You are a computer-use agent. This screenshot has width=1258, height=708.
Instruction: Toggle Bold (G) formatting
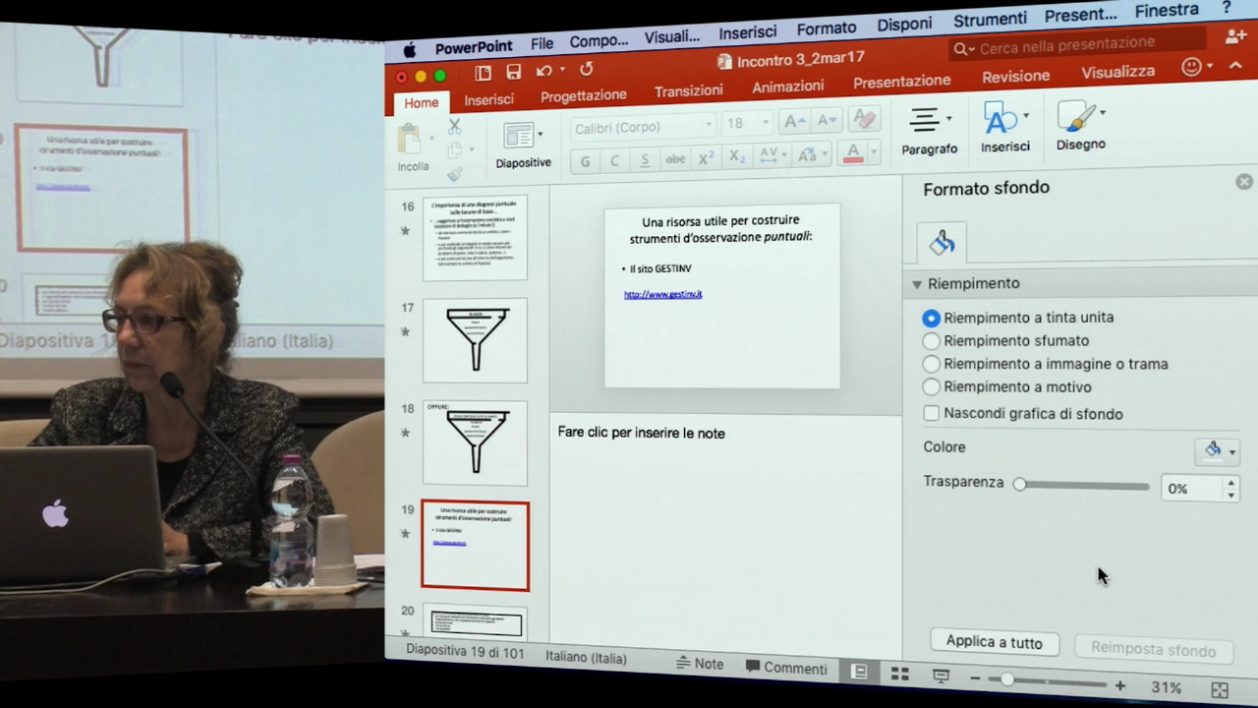coord(585,161)
